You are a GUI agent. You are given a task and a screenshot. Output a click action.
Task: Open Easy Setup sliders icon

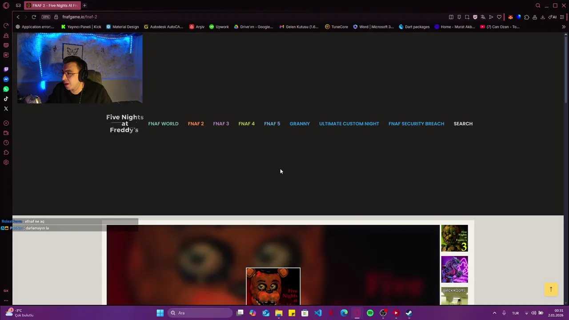click(562, 17)
